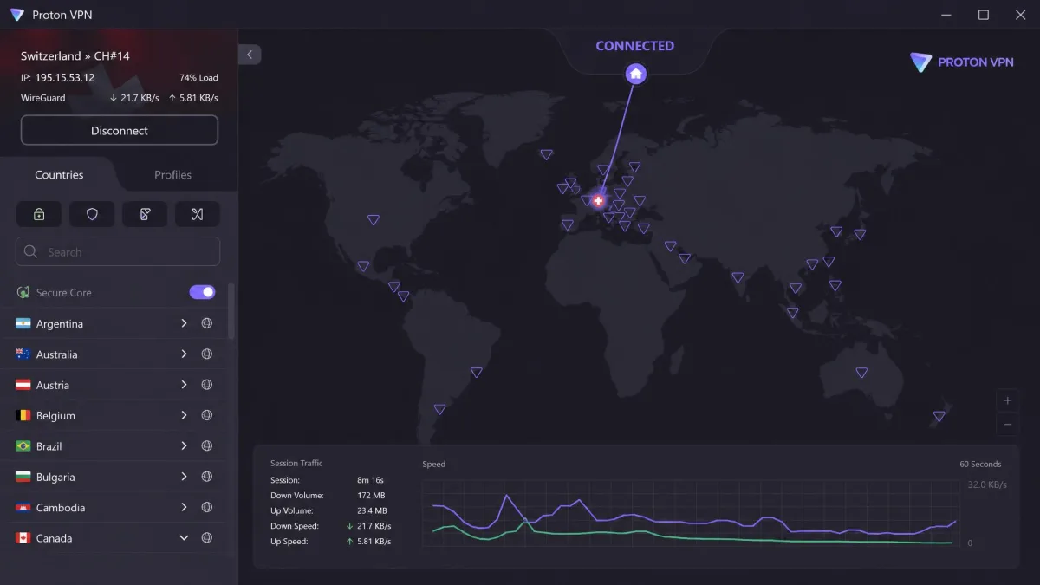Screen dimensions: 1040x585
Task: Collapse the sidebar with the arrow button
Action: (250, 55)
